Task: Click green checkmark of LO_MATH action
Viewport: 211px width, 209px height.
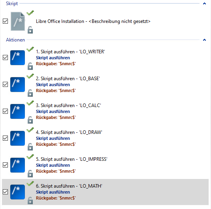Action: (x=30, y=183)
